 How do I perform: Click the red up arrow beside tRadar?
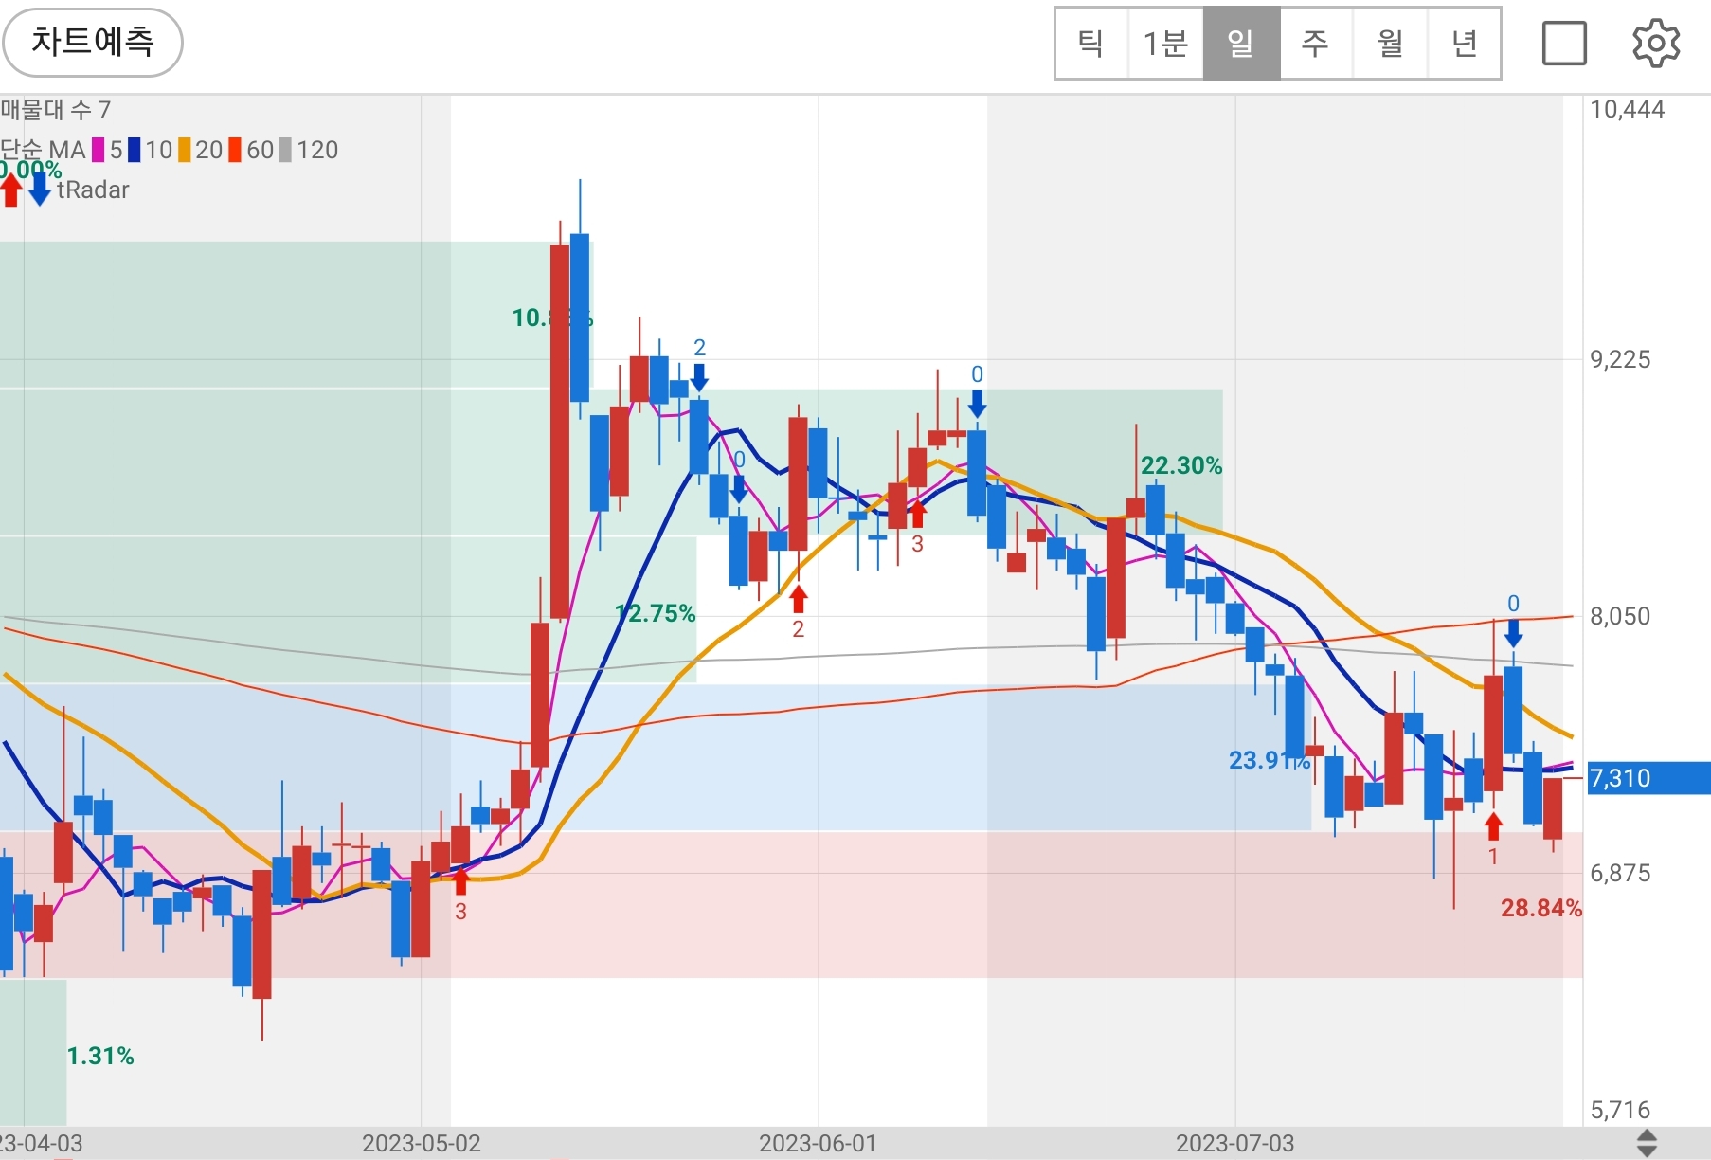[10, 190]
